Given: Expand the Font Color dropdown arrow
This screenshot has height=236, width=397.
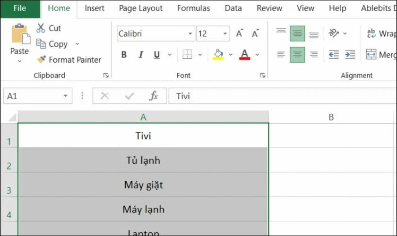Looking at the screenshot, I should click(257, 55).
